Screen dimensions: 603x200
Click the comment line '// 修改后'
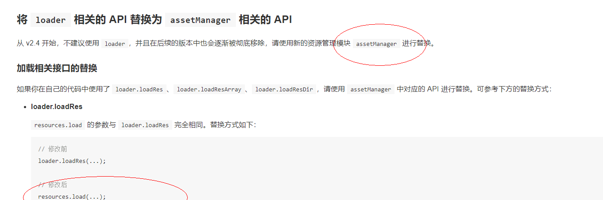pos(53,185)
